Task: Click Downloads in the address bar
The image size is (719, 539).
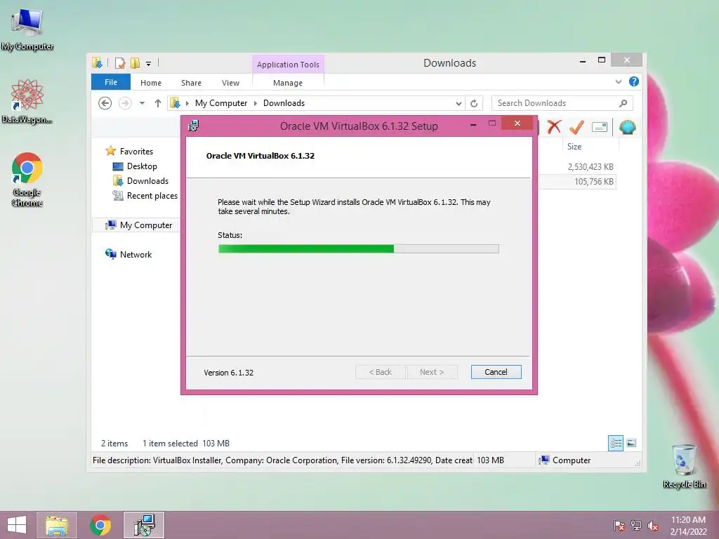Action: pos(284,103)
